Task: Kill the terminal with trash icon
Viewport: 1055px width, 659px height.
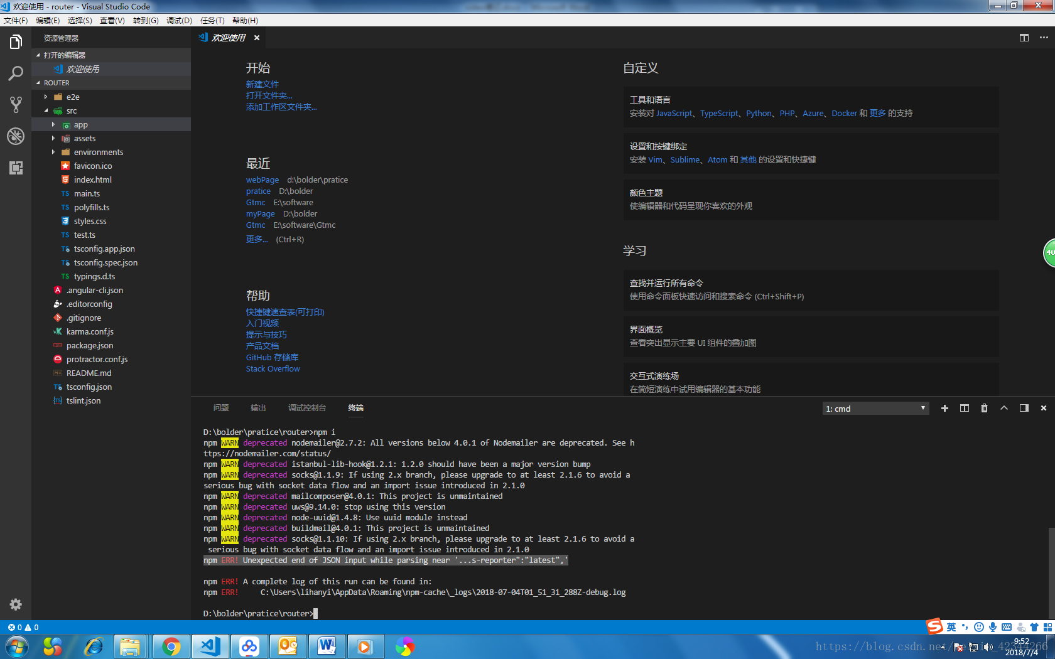Action: pyautogui.click(x=984, y=408)
